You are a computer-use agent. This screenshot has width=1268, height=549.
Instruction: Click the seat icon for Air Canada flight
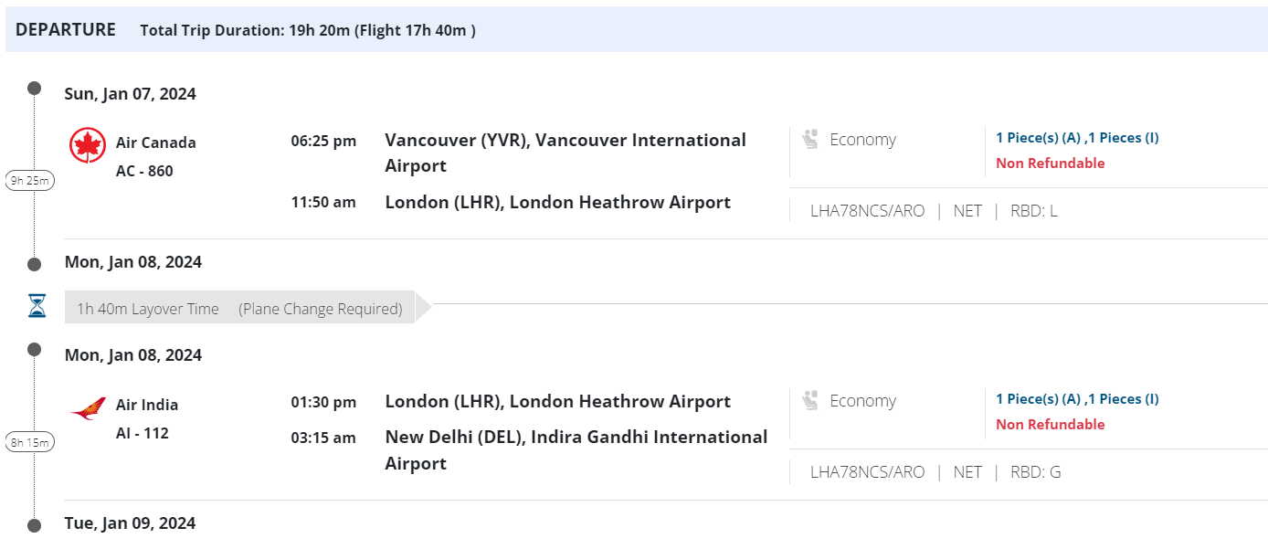point(809,140)
